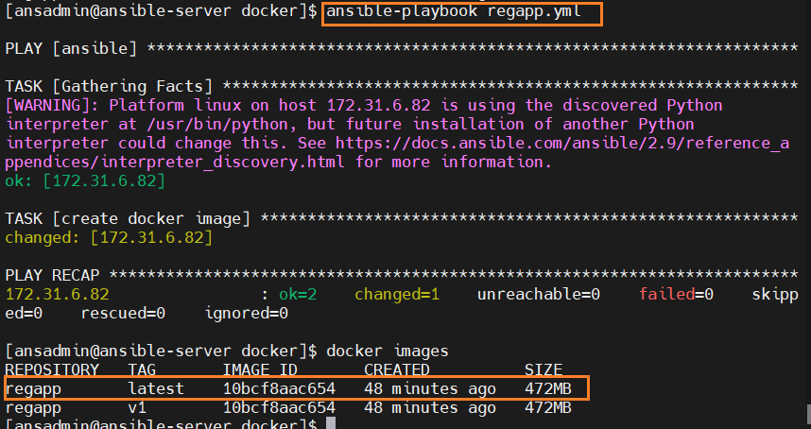Click the 'CREATED' column header
811x429 pixels.
[x=397, y=370]
